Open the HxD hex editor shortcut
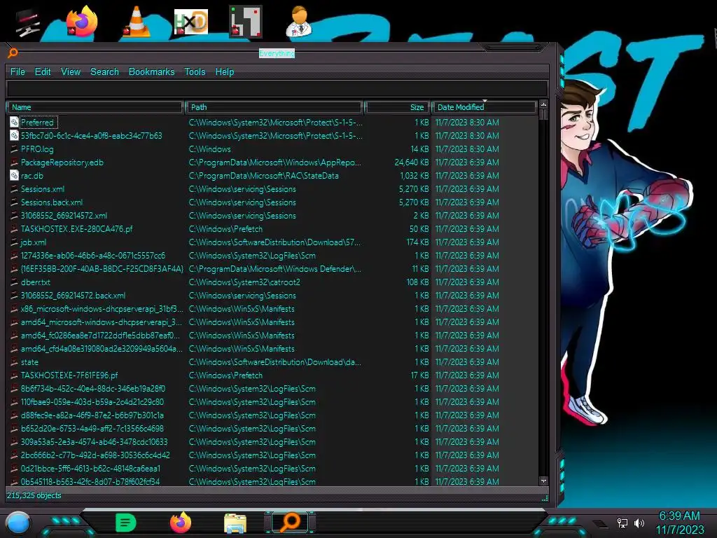 190,22
